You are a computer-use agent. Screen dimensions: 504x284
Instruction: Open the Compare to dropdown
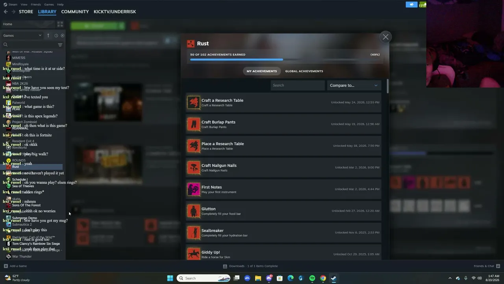354,85
